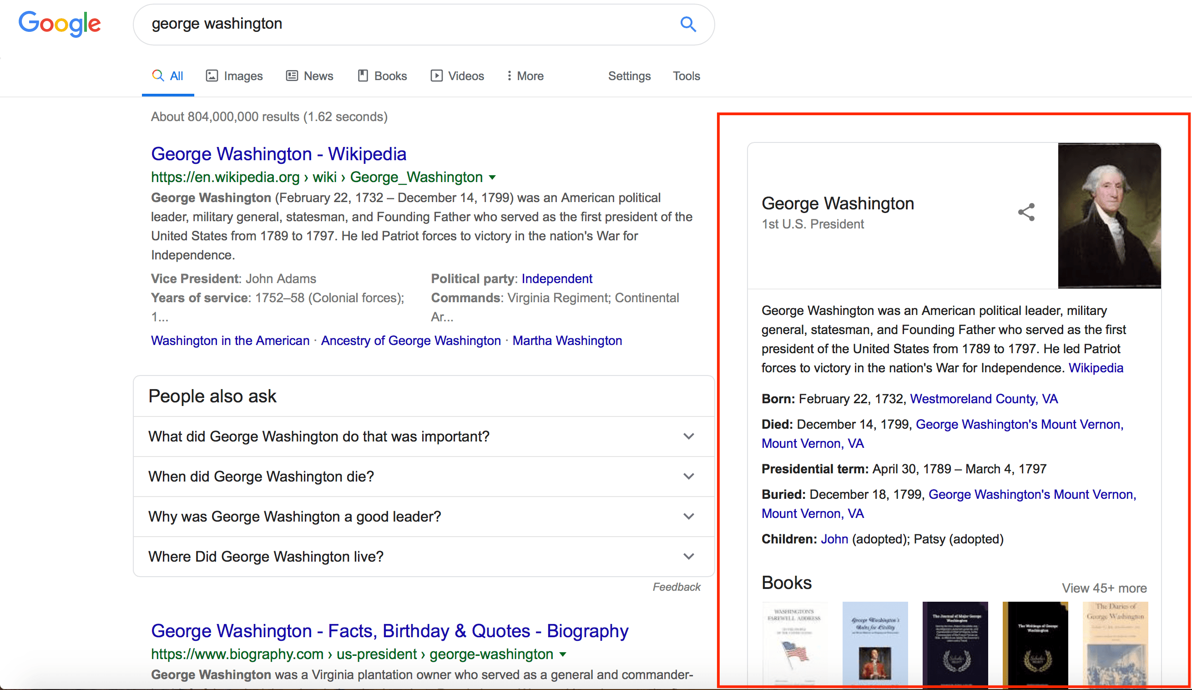The height and width of the screenshot is (690, 1192).
Task: Click the Share icon on Washington panel
Action: click(x=1026, y=212)
